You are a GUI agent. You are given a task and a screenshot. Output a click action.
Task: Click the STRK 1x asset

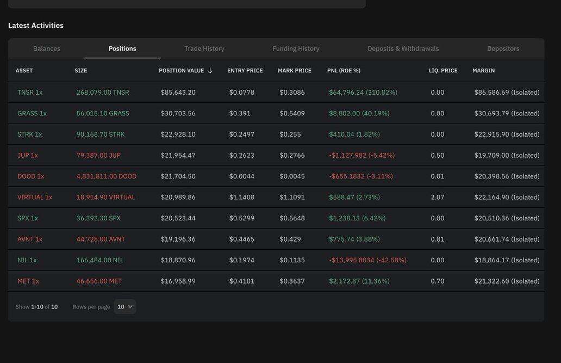click(x=29, y=134)
